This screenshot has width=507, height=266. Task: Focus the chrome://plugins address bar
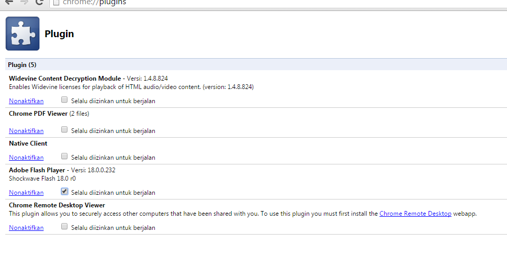click(278, 3)
